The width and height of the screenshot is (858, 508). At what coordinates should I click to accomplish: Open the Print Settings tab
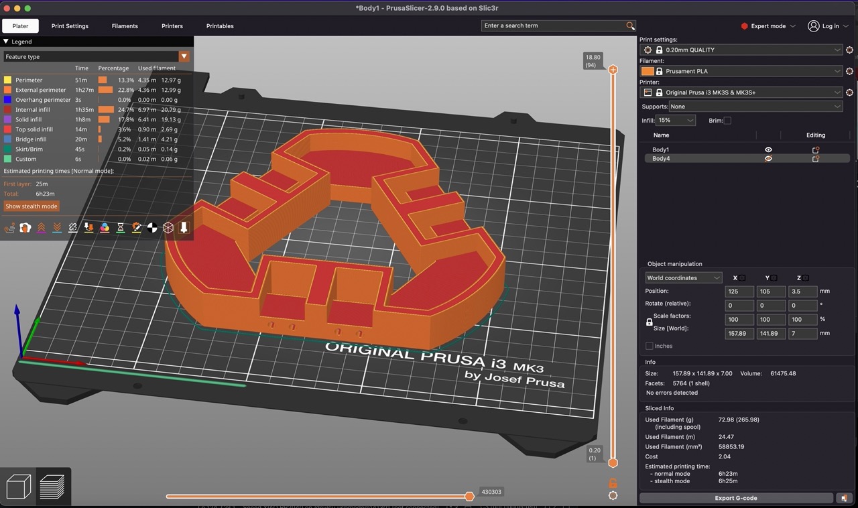coord(70,26)
